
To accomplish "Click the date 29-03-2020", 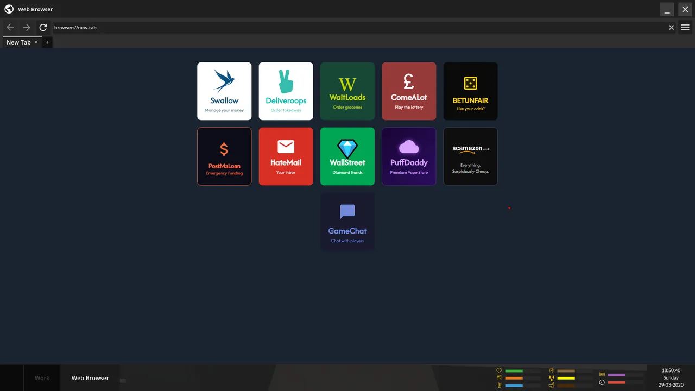I will [x=671, y=385].
